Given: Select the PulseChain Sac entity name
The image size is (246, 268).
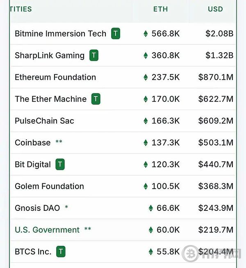Looking at the screenshot, I should (x=44, y=121).
